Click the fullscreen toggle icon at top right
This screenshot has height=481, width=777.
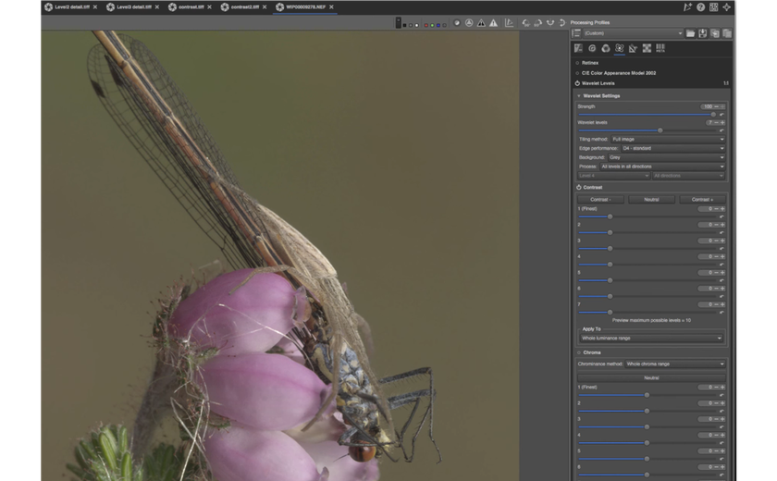point(726,6)
